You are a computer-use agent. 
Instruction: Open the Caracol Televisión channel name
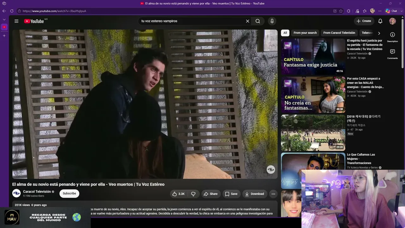(x=37, y=192)
